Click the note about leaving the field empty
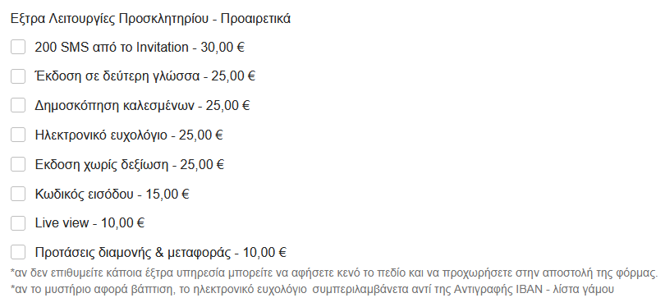665x307 pixels. (x=334, y=273)
